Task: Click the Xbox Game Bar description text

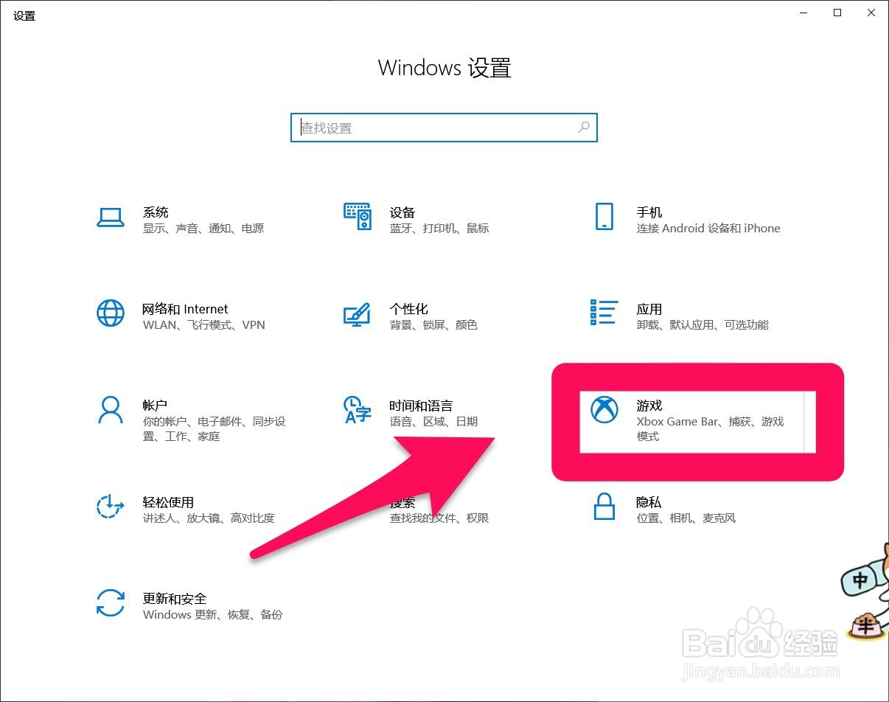Action: tap(710, 429)
